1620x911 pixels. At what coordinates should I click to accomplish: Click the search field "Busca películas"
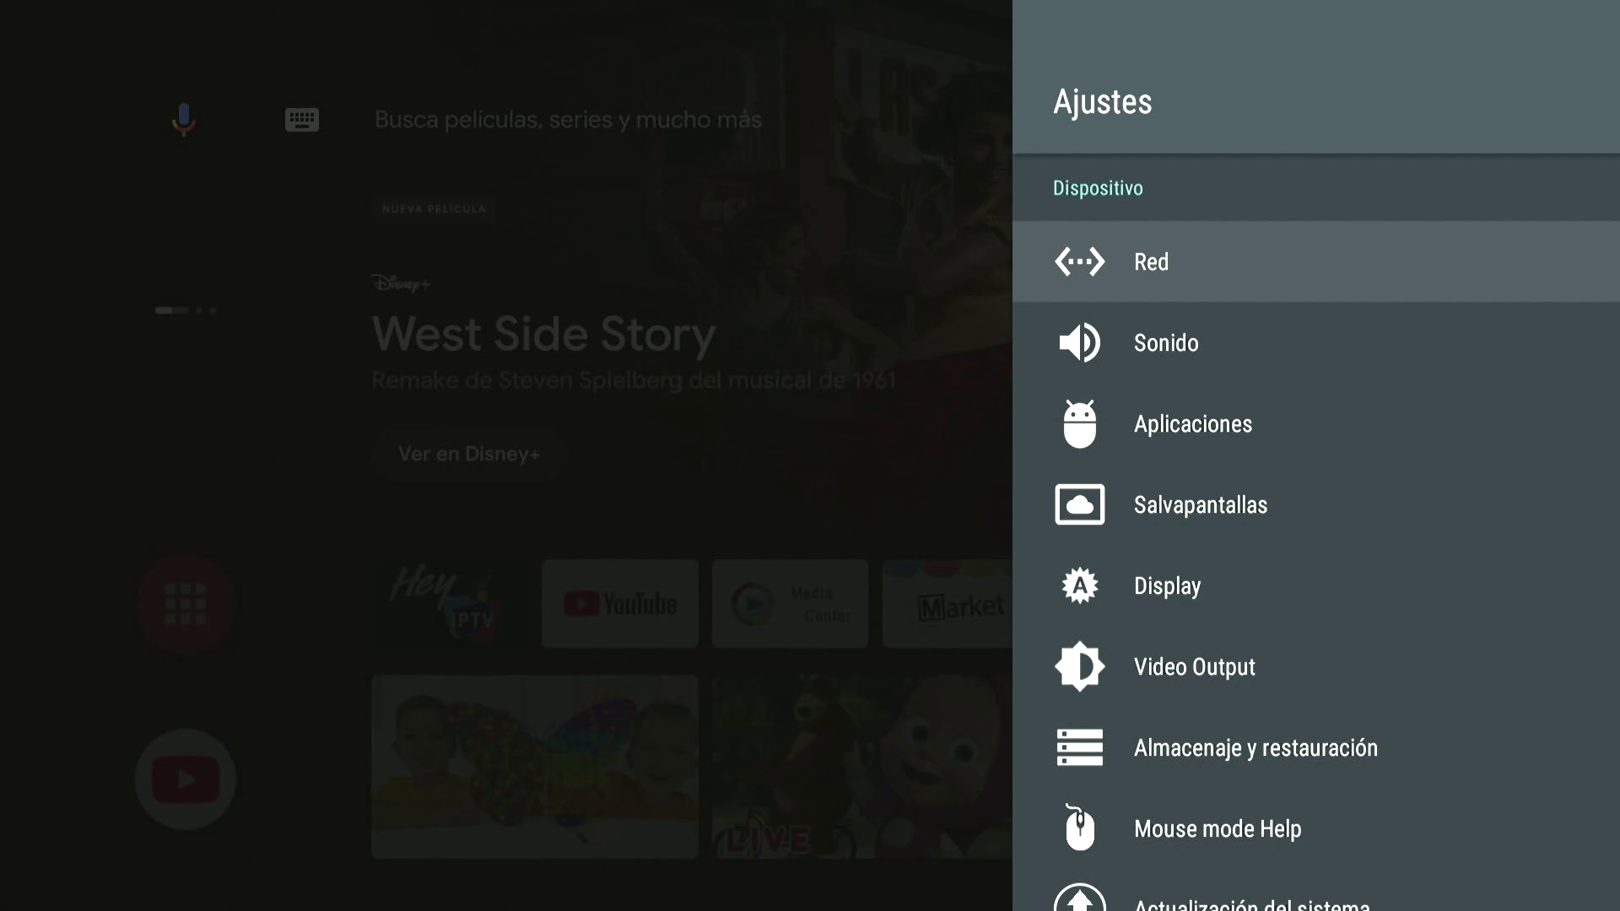coord(567,119)
